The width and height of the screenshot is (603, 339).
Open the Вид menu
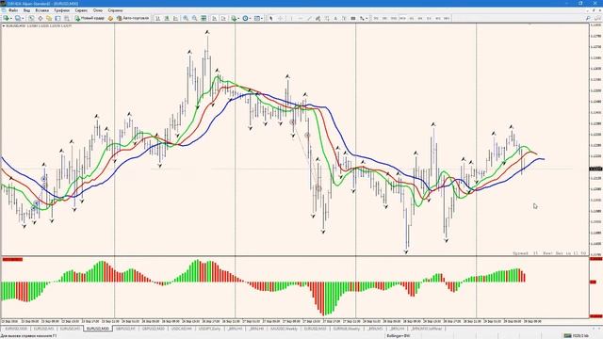click(26, 10)
